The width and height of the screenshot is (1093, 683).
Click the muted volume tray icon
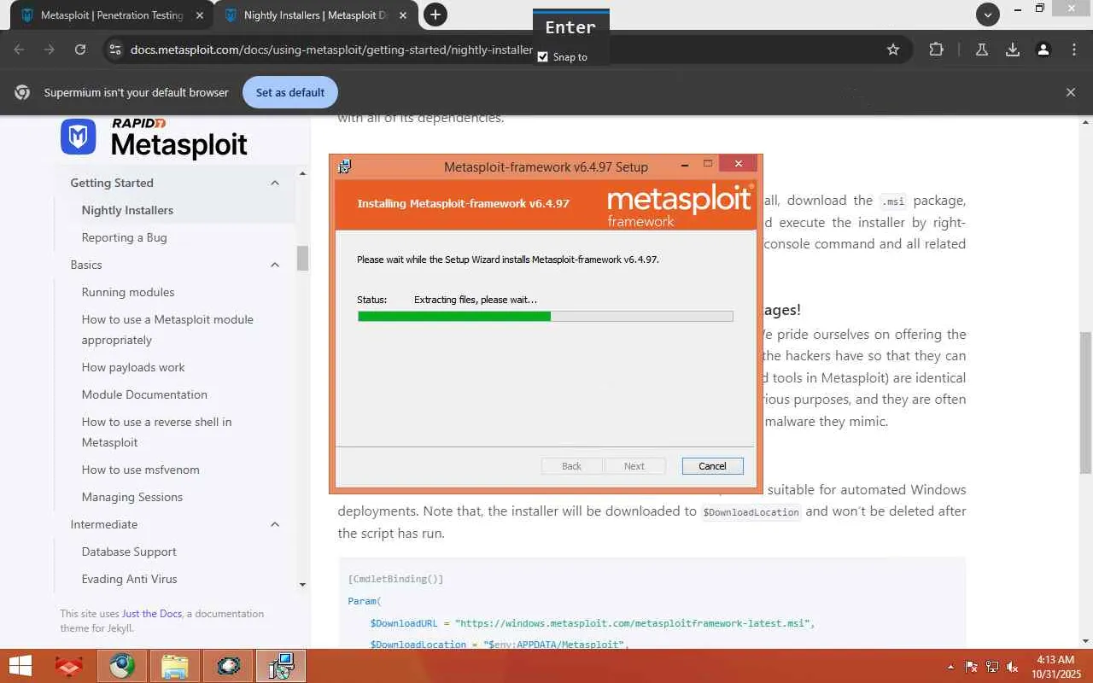[x=1013, y=667]
